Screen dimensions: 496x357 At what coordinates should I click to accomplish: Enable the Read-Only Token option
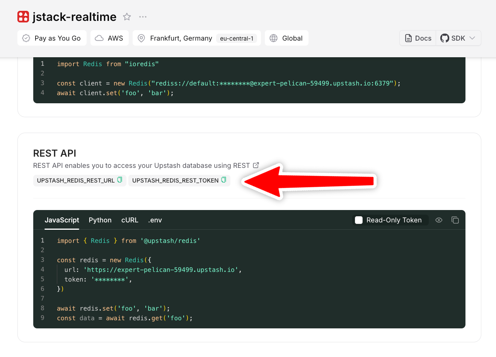pos(358,220)
